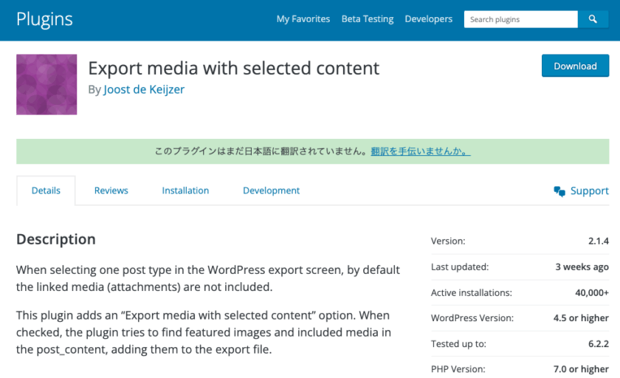Click the 'WordPress Version:' label
Image resolution: width=620 pixels, height=378 pixels.
(472, 318)
